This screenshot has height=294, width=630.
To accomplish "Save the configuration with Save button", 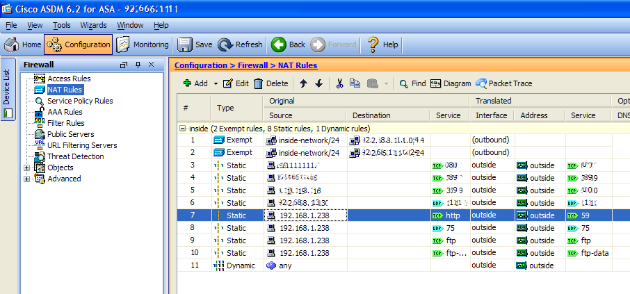I will tap(195, 44).
